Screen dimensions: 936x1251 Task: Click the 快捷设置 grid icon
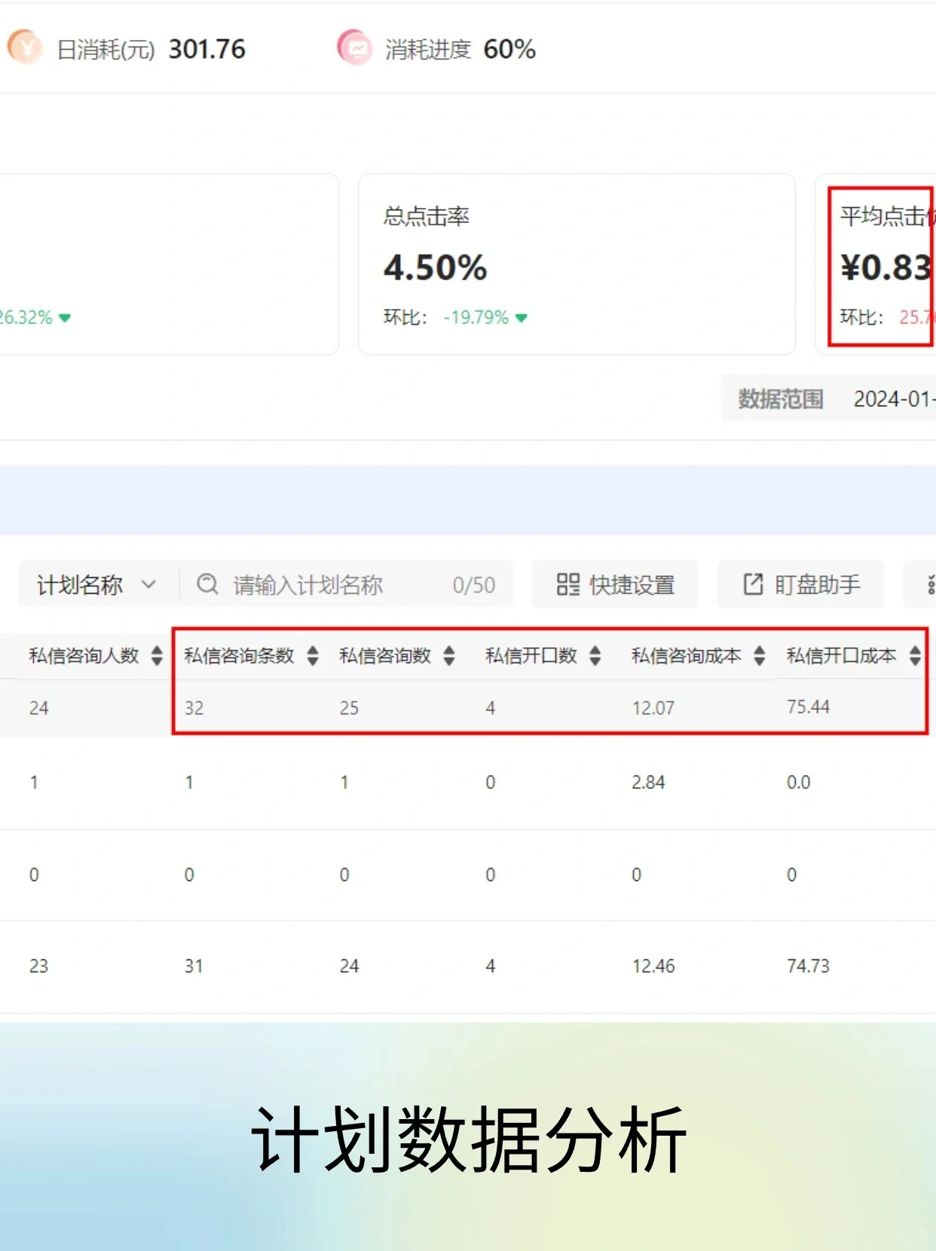pyautogui.click(x=567, y=584)
